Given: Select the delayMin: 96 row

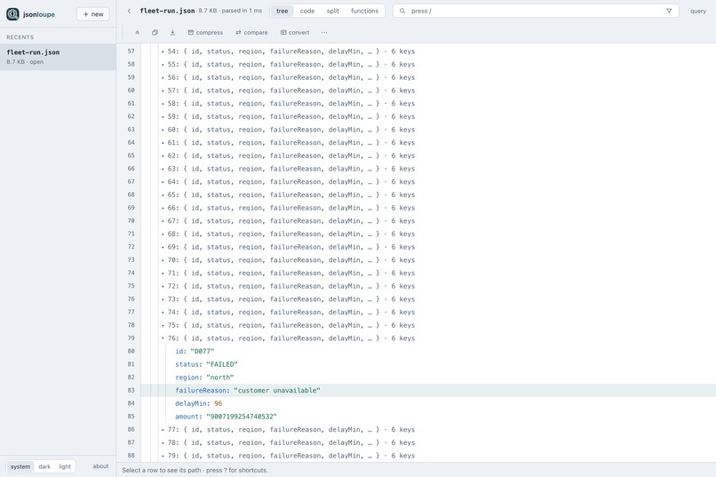Looking at the screenshot, I should [x=428, y=403].
